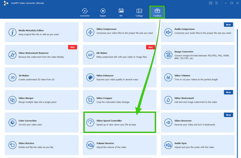Click 'Adjust and sync the audio' description
The image size is (241, 158).
[x=194, y=147]
